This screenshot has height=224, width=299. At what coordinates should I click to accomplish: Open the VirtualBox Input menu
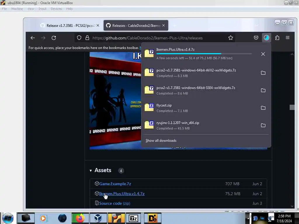pos(42,9)
